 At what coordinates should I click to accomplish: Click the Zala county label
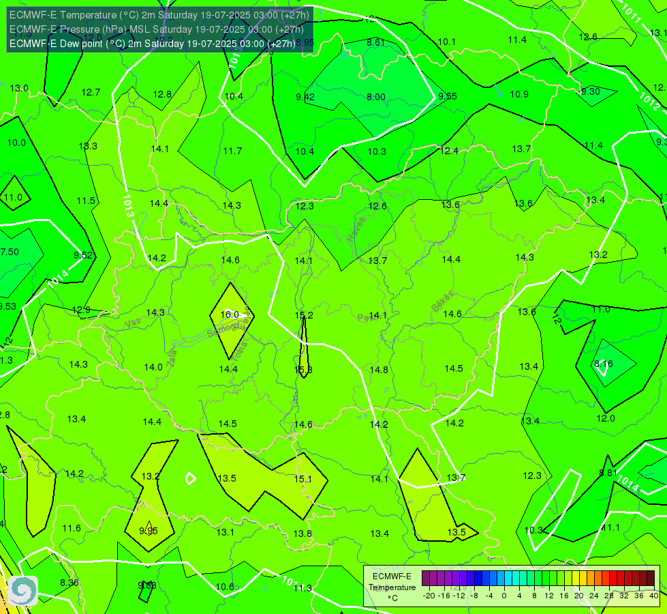coord(172,358)
